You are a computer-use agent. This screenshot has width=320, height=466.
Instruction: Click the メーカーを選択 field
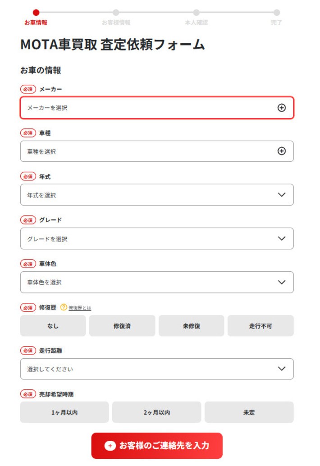[x=149, y=108]
